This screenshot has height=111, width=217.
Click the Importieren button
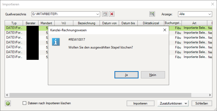(140, 103)
